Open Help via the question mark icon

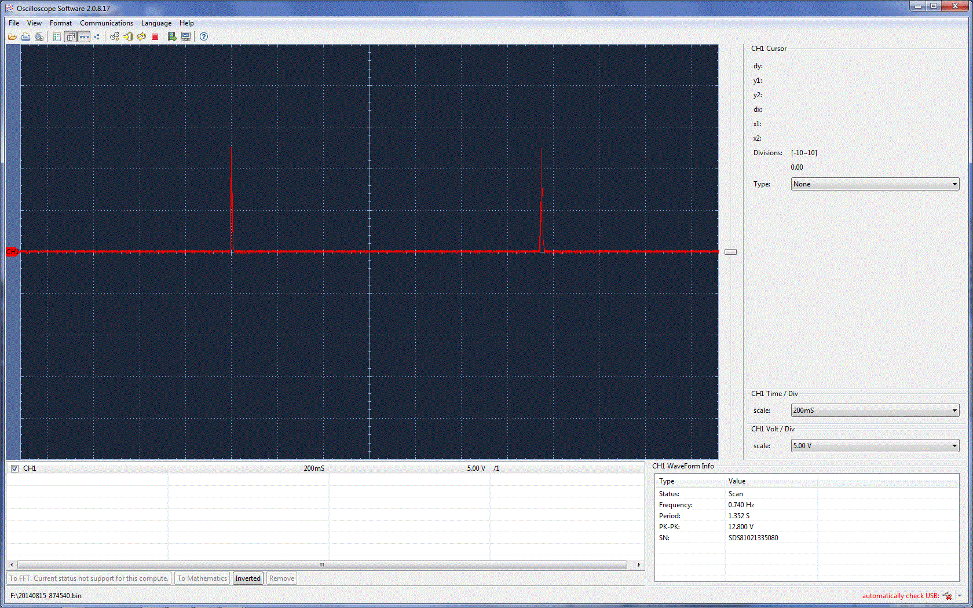pos(204,36)
